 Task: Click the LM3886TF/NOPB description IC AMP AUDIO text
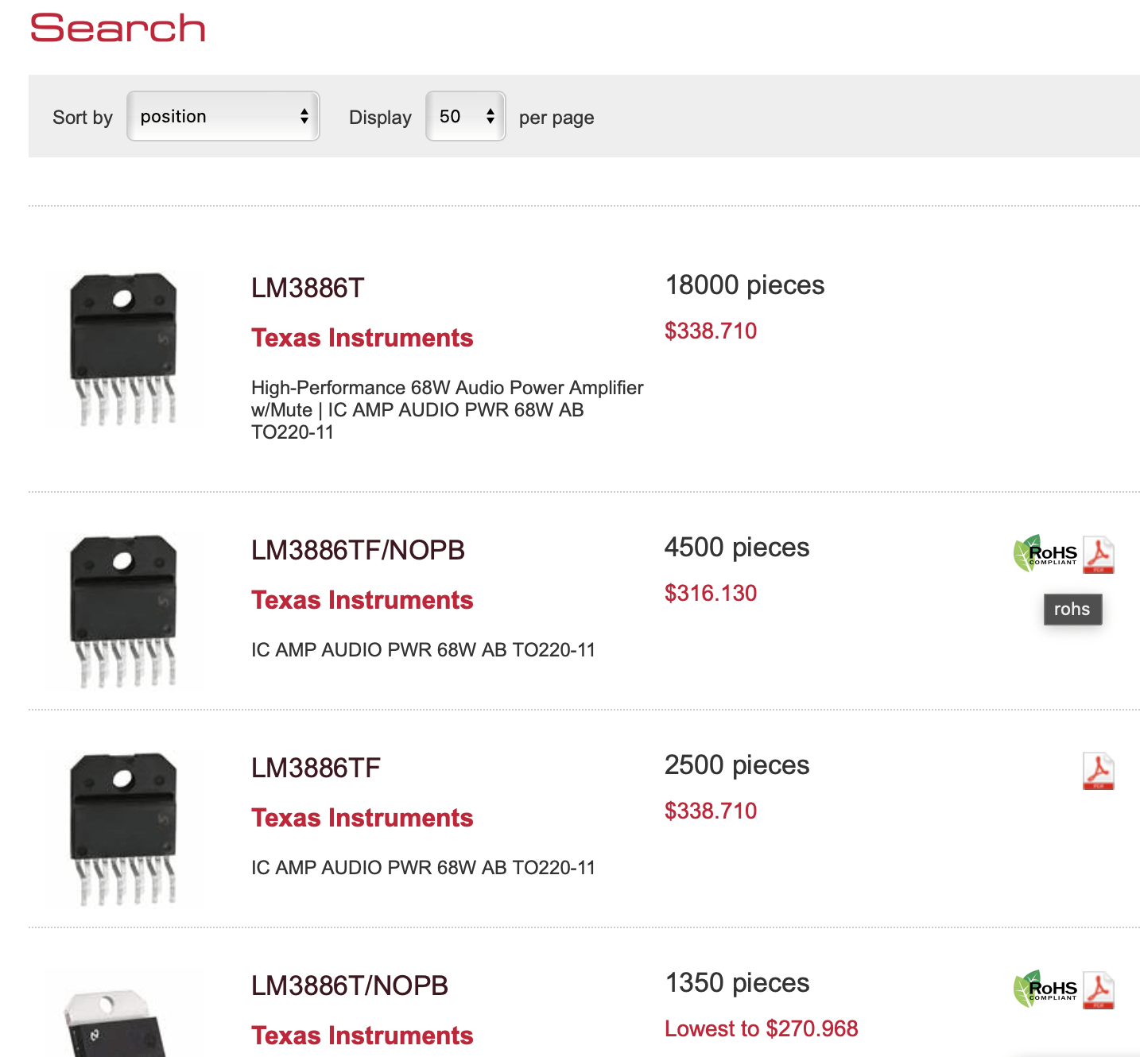(x=423, y=649)
